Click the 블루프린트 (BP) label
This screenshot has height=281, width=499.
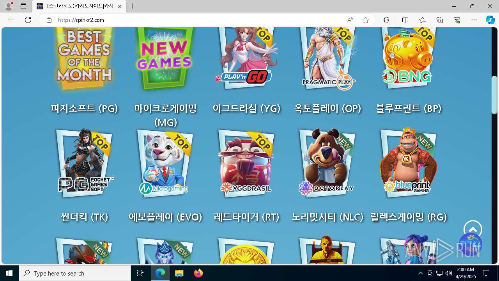click(x=409, y=108)
